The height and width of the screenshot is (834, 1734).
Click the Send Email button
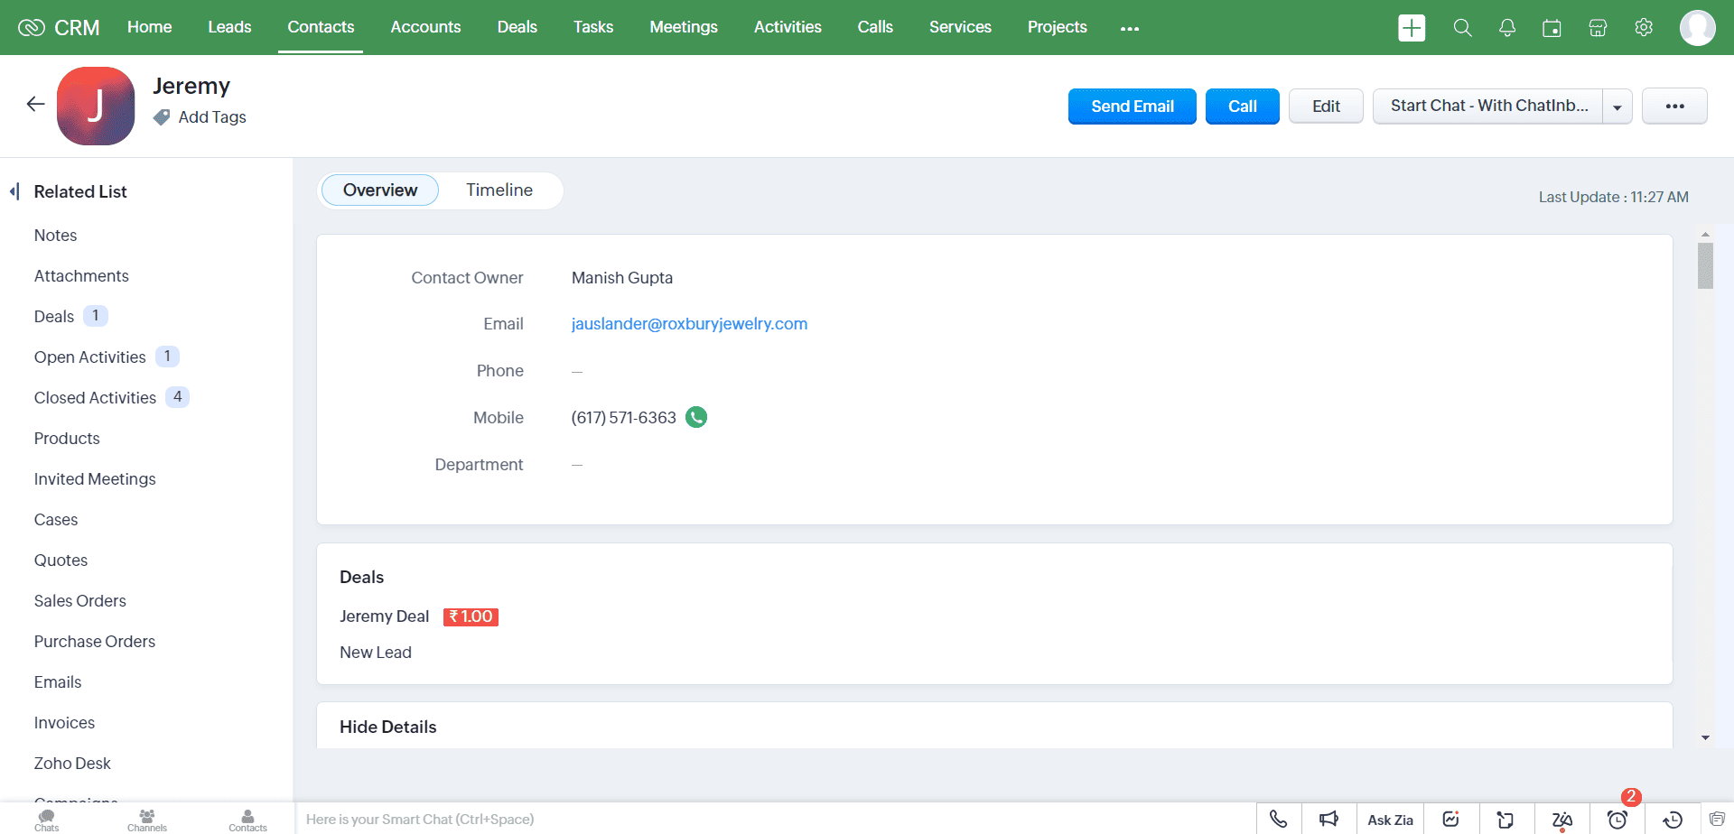click(1133, 107)
